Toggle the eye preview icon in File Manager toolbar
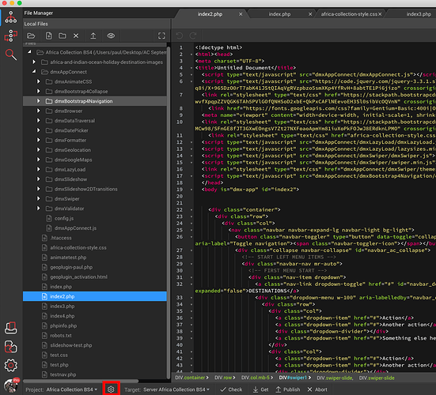436x395 pixels. (111, 36)
